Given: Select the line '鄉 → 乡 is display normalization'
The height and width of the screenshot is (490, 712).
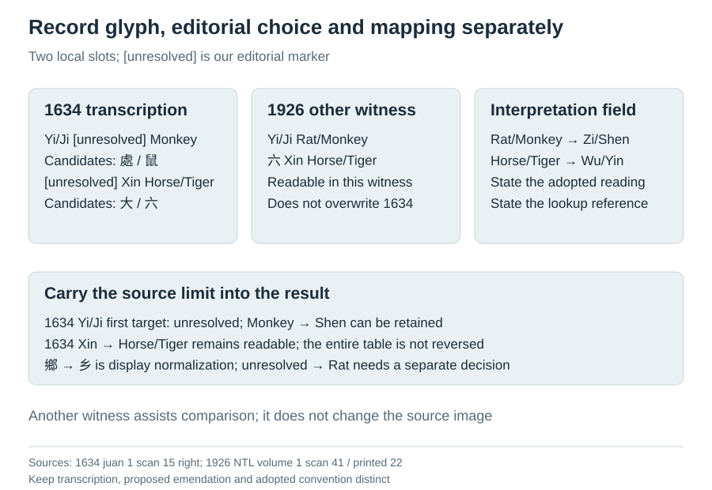Looking at the screenshot, I should tap(277, 365).
